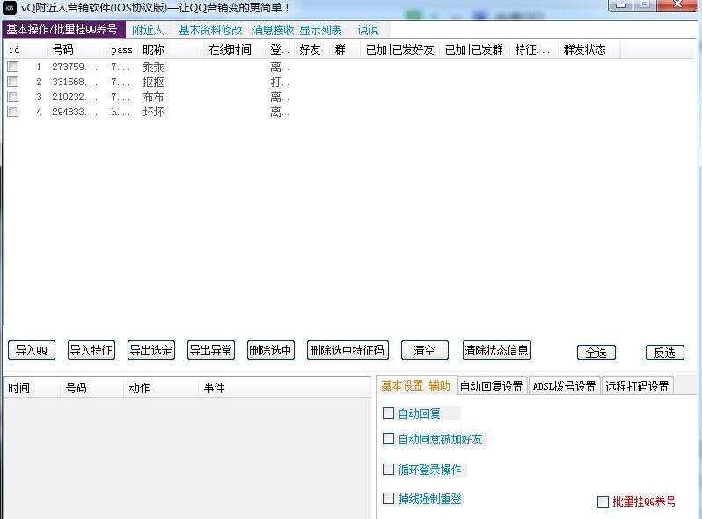Viewport: 702px width, 519px height.
Task: Click nickname 乖乖 in the list
Action: tap(153, 67)
